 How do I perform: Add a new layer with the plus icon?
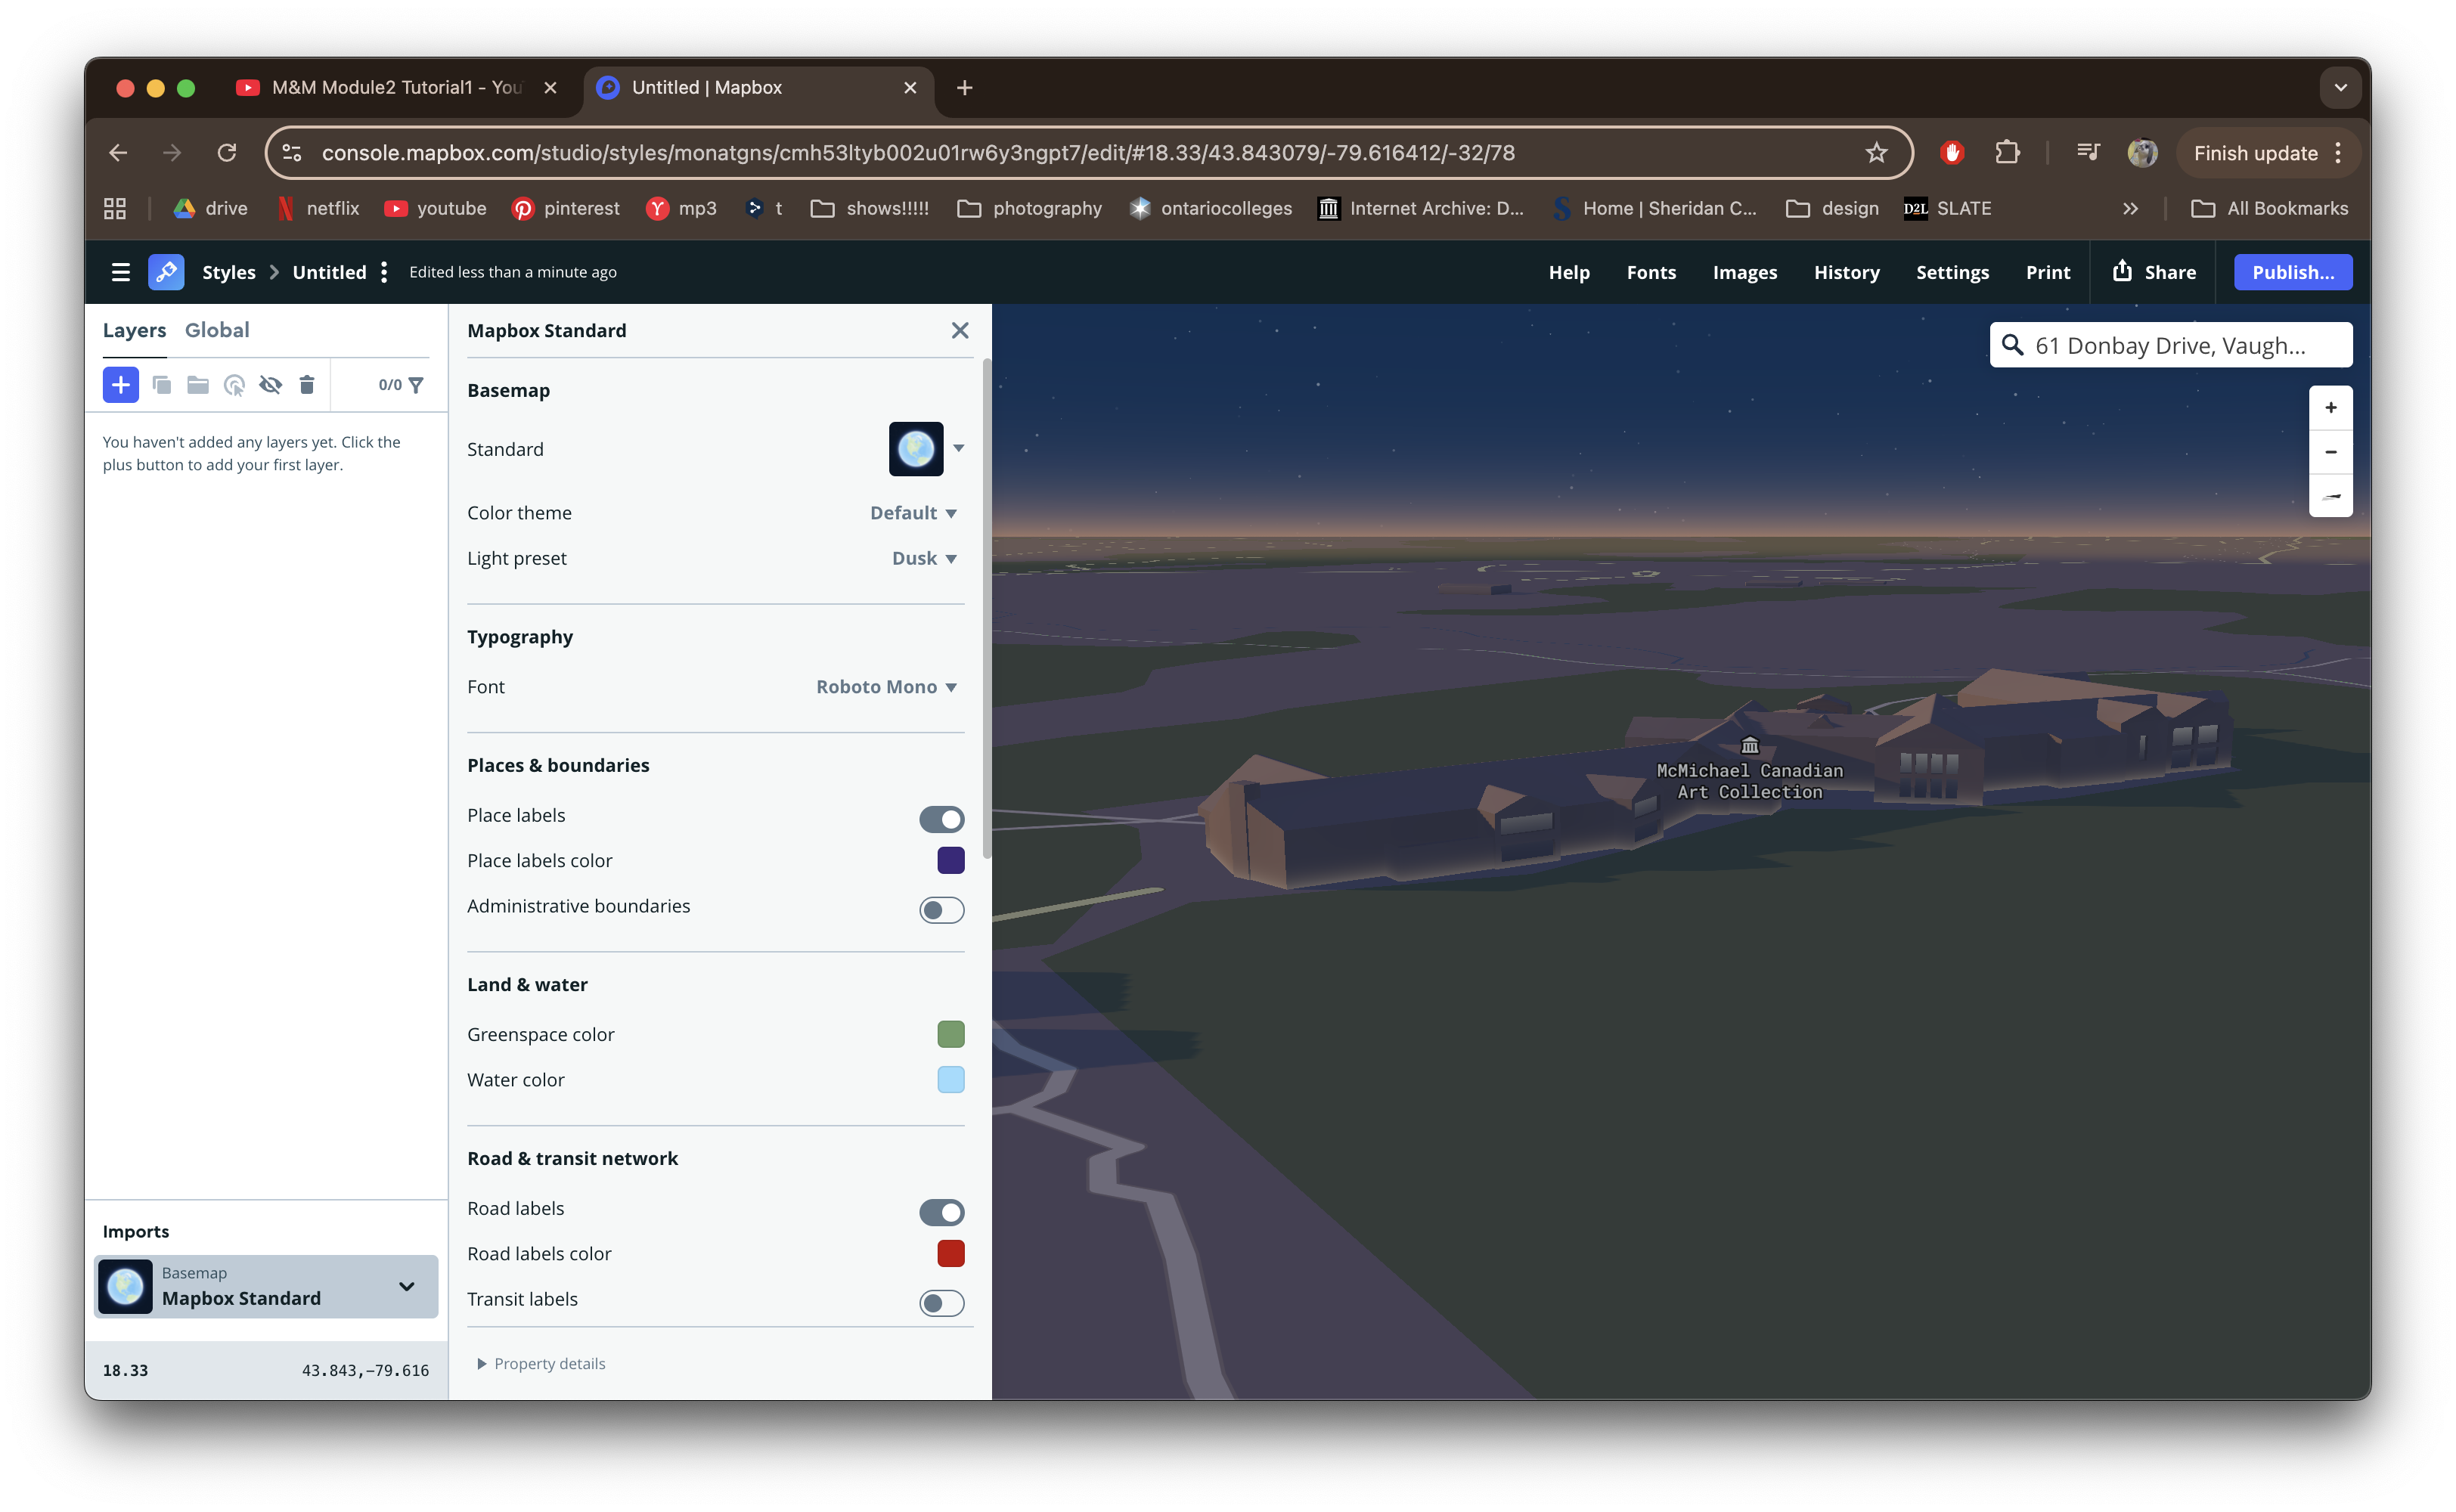tap(121, 384)
